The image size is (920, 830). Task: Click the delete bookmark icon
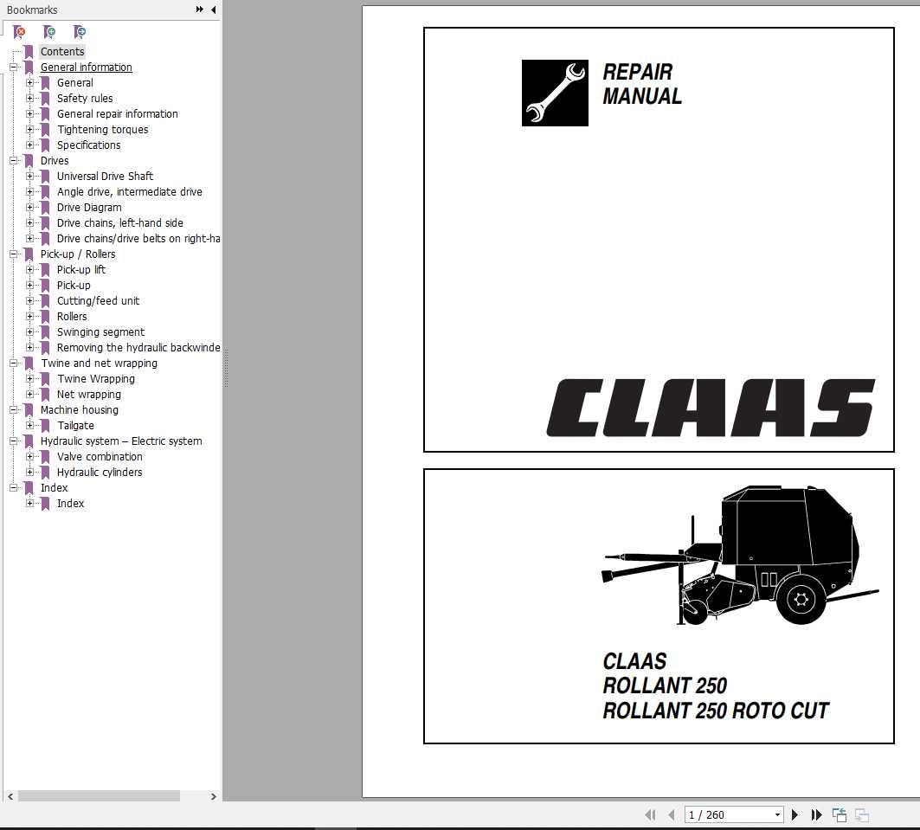19,32
